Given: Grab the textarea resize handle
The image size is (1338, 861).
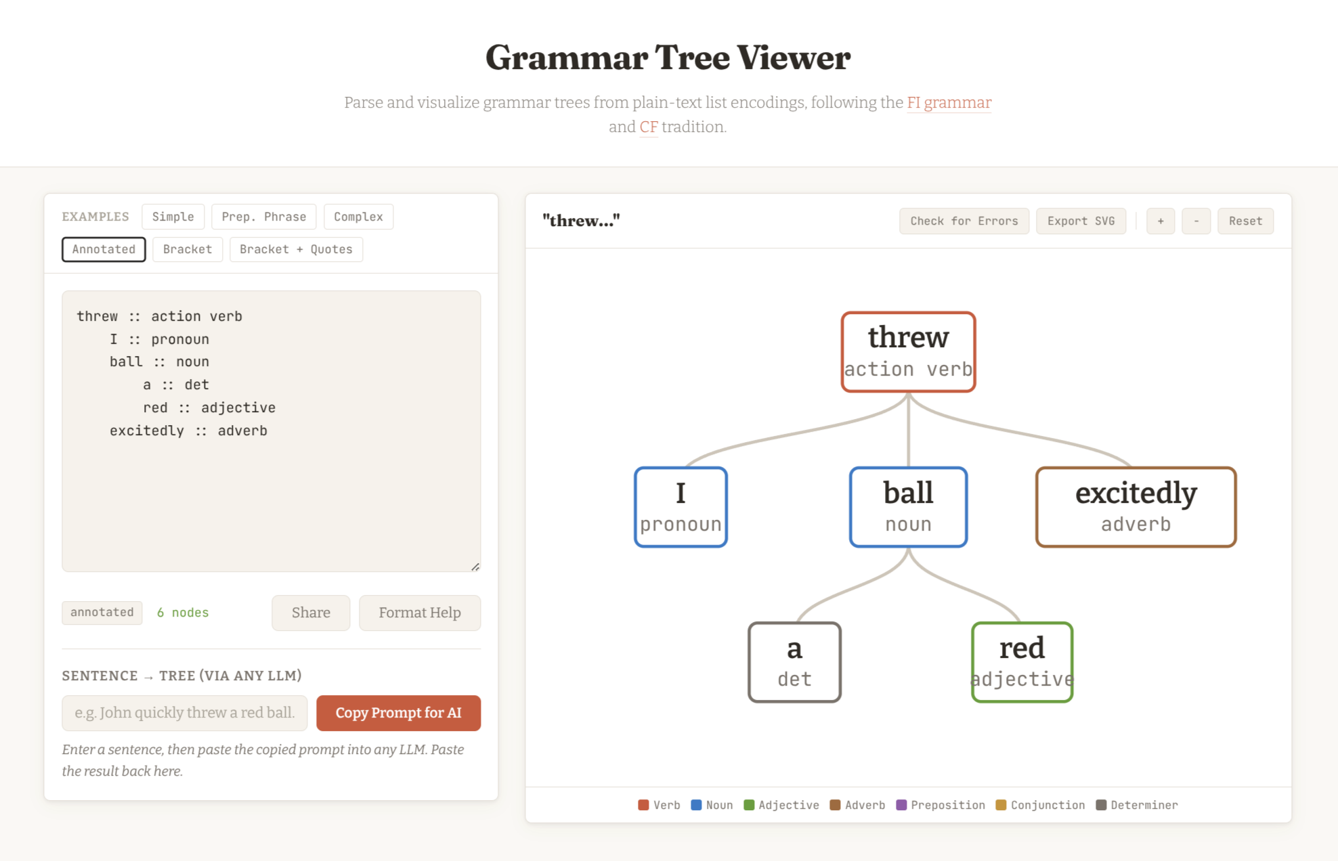Looking at the screenshot, I should 475,567.
